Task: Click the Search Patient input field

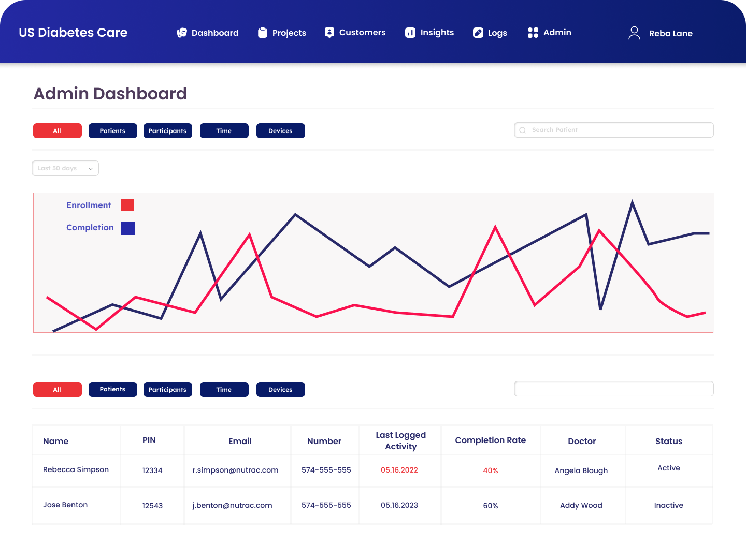Action: point(614,130)
